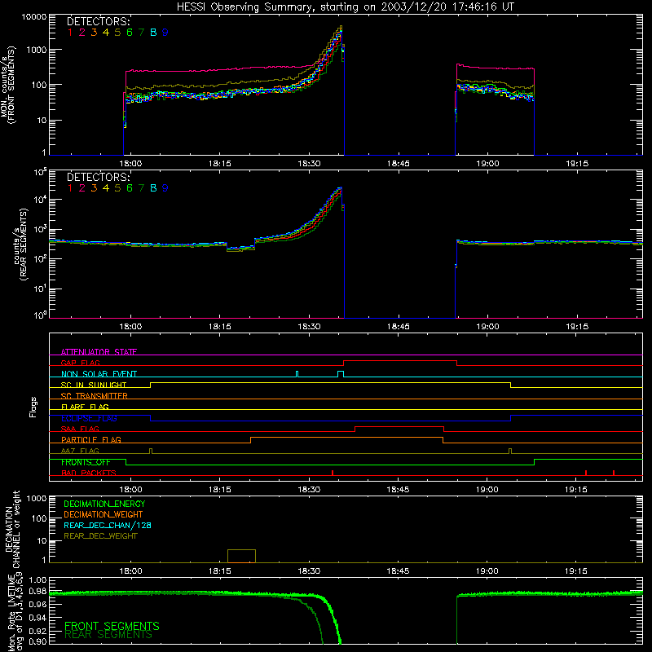Viewport: 652px width, 652px height.
Task: Click MON. counts/s (FRONT SEGMENTS) axis label
Action: coord(7,86)
